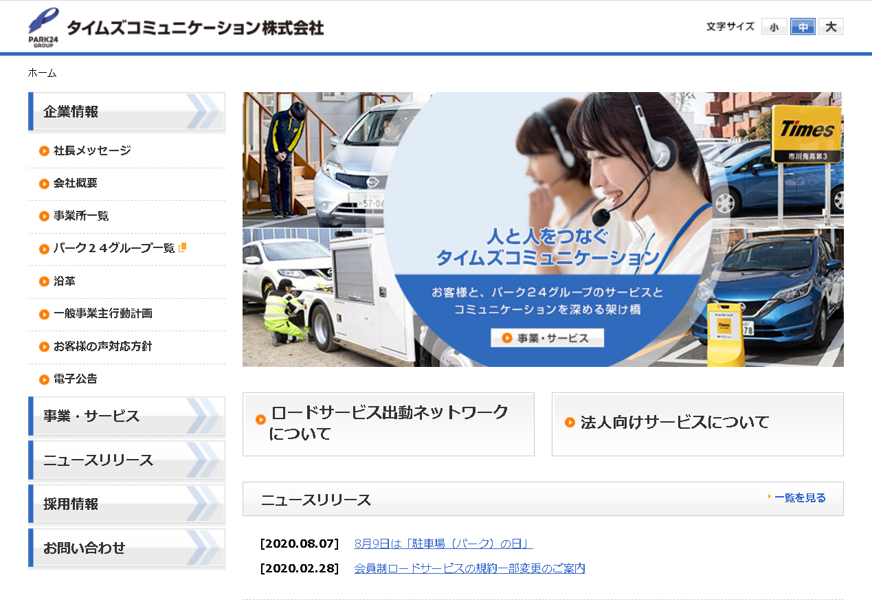Click orange bullet icon on ロードサービス出動ネットワーク

260,420
